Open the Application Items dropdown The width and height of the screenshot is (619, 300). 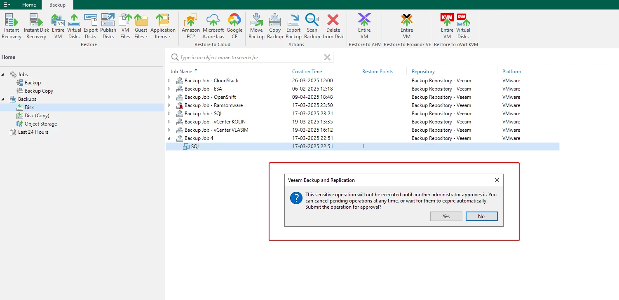coord(163,26)
